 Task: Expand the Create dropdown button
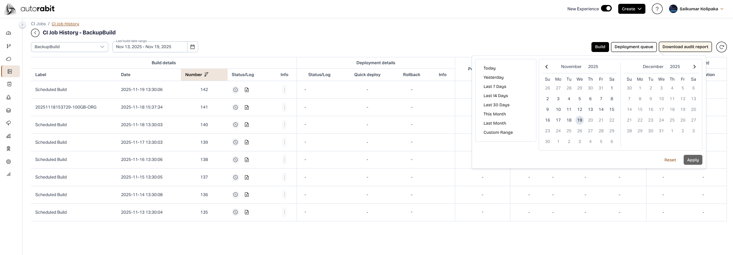pos(631,9)
